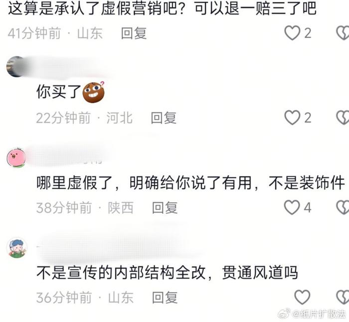This screenshot has width=349, height=322.
Task: Like the 哪里虚假了 comment from 陕西
Action: (292, 207)
